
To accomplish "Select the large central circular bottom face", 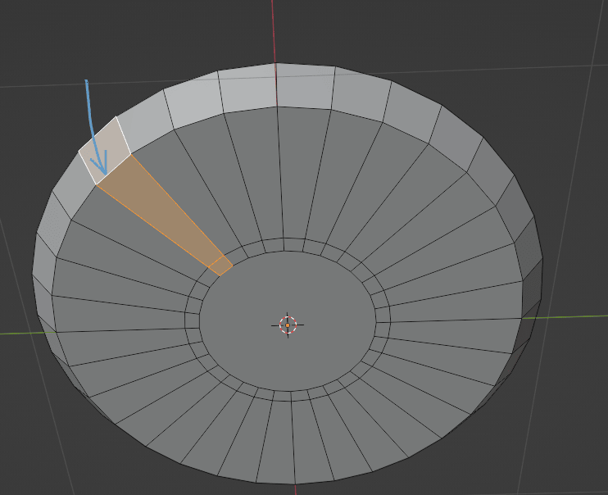I will pyautogui.click(x=287, y=328).
